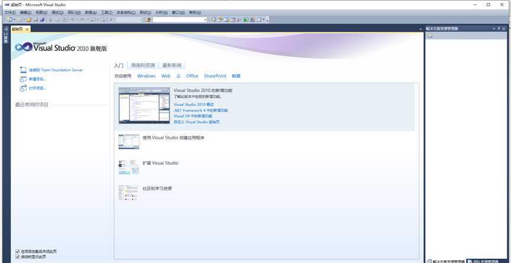Click the Start Debugging play icon
This screenshot has height=263, width=511.
pyautogui.click(x=111, y=20)
